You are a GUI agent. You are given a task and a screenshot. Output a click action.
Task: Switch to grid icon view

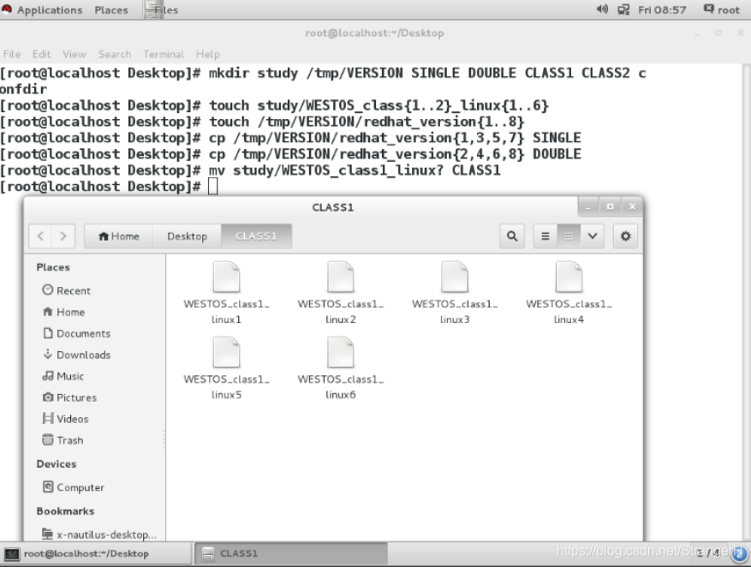tap(569, 236)
